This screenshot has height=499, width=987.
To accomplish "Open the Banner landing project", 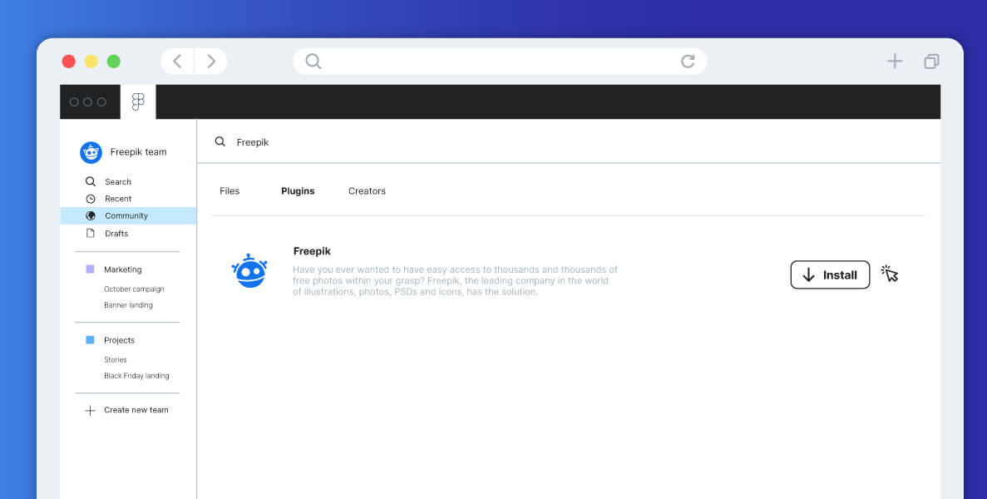I will tap(128, 305).
